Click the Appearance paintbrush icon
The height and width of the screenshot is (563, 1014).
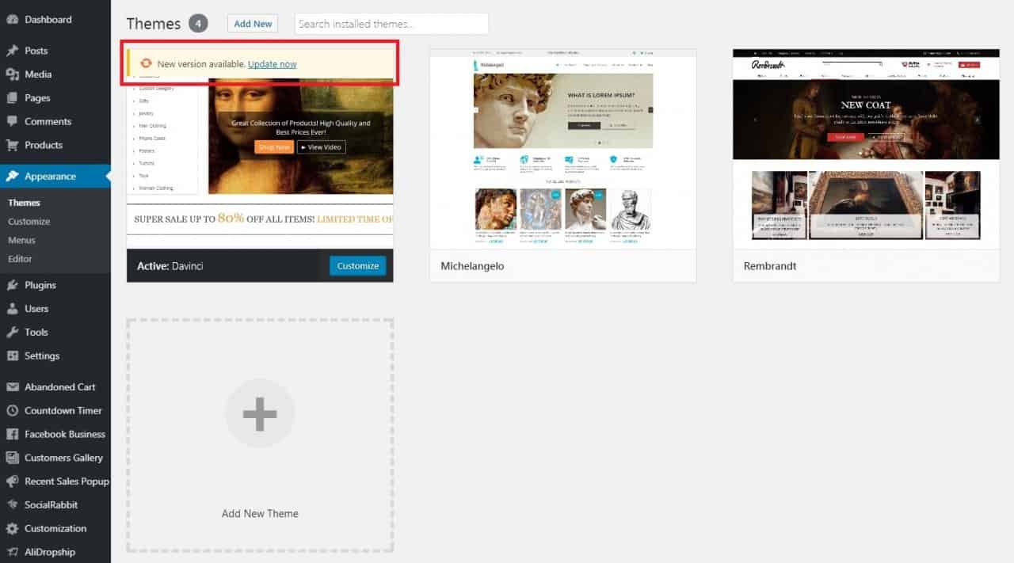12,177
